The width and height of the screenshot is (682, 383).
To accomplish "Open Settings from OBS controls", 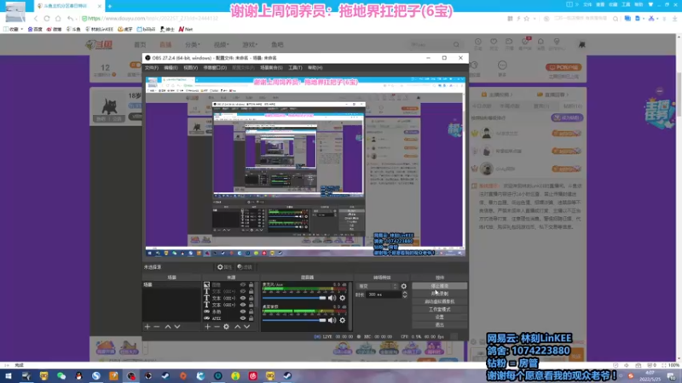I will point(439,317).
